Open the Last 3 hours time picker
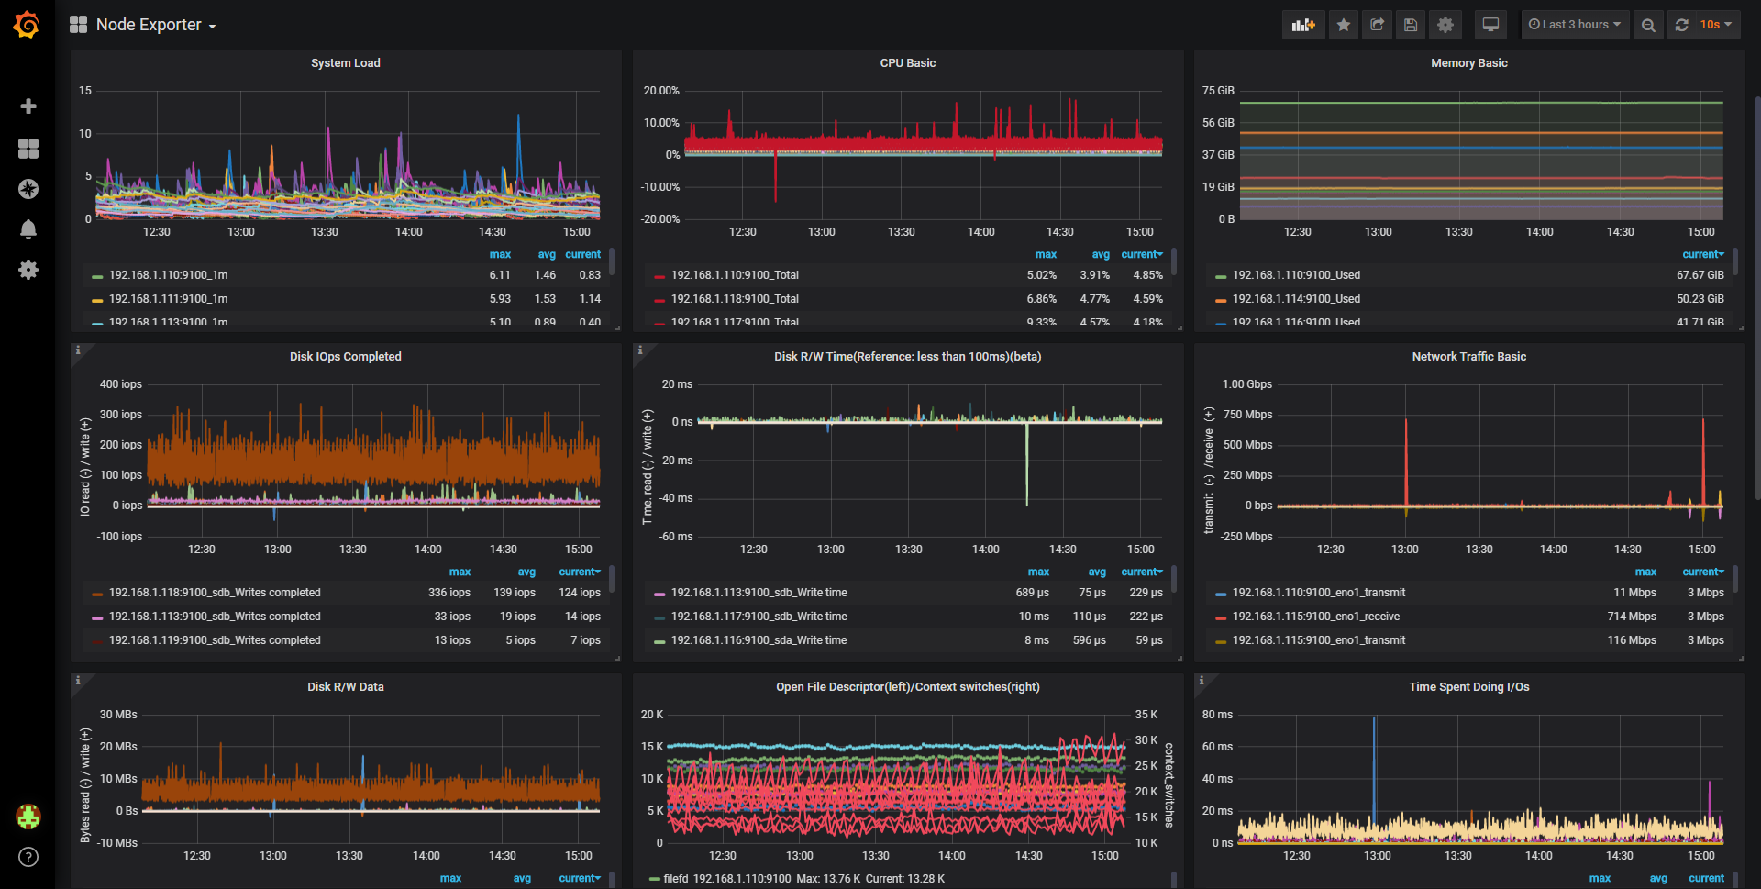Image resolution: width=1761 pixels, height=889 pixels. pyautogui.click(x=1575, y=25)
